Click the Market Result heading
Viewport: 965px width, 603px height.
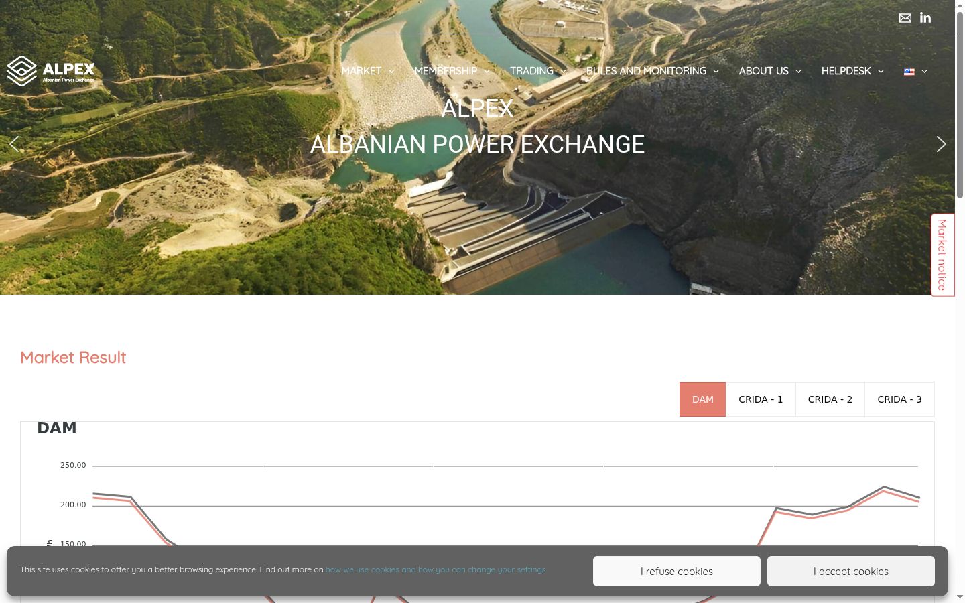[x=73, y=358]
